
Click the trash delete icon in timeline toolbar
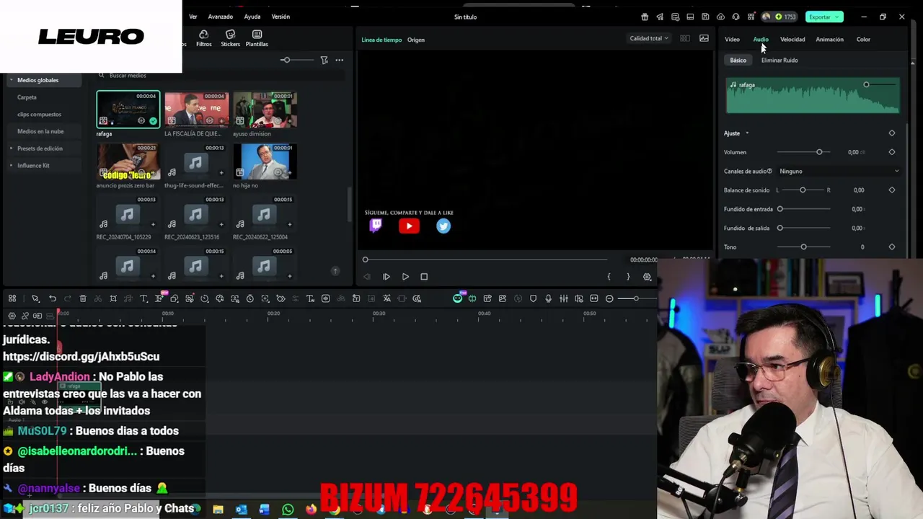[82, 298]
